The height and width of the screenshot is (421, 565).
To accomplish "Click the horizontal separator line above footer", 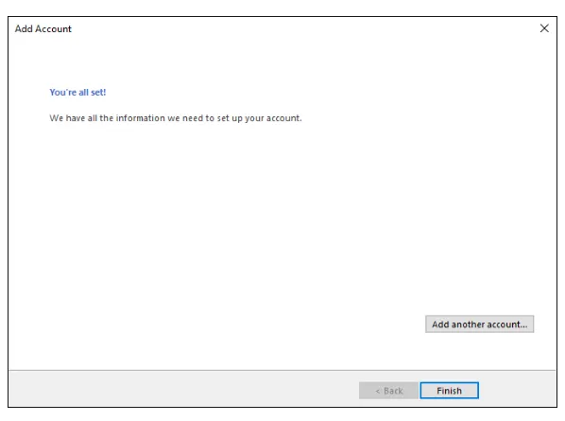I will 282,370.
